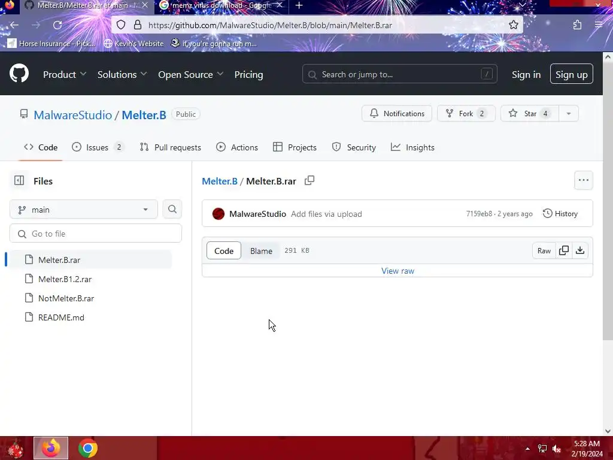Open the Actions tab
Viewport: 613px width, 460px height.
(x=237, y=147)
